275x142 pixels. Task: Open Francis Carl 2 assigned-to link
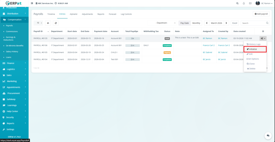pos(209,45)
